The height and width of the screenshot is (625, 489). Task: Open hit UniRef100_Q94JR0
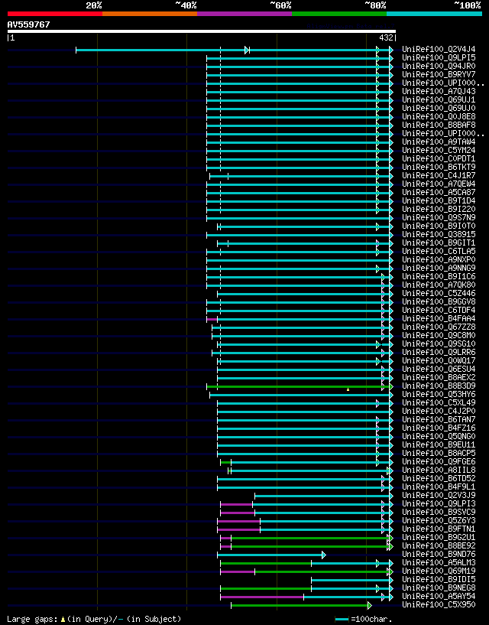(439, 66)
